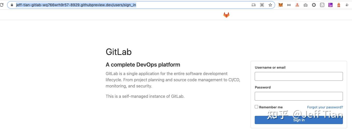
Task: Focus the Username or email field
Action: click(299, 76)
